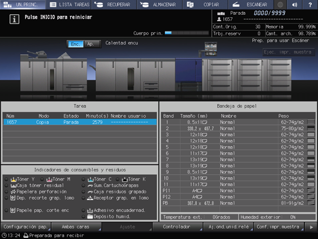Open the Controlador button
The width and height of the screenshot is (318, 239).
(178, 227)
